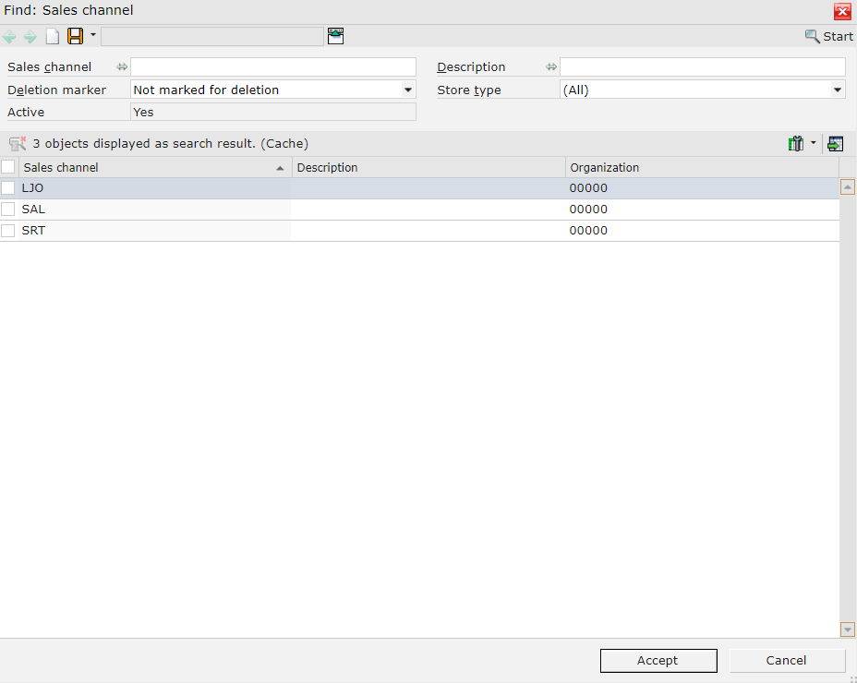Click the sort ascending triangle indicator
This screenshot has width=857, height=683.
[x=280, y=168]
